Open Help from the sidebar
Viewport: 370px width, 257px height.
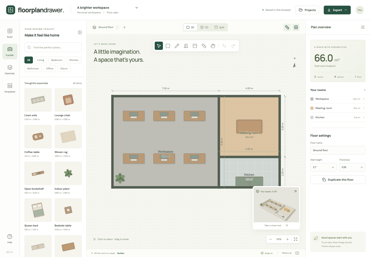pos(10,239)
